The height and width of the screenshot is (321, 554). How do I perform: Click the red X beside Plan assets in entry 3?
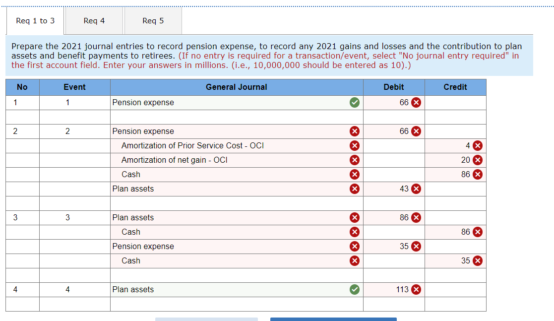pyautogui.click(x=355, y=217)
